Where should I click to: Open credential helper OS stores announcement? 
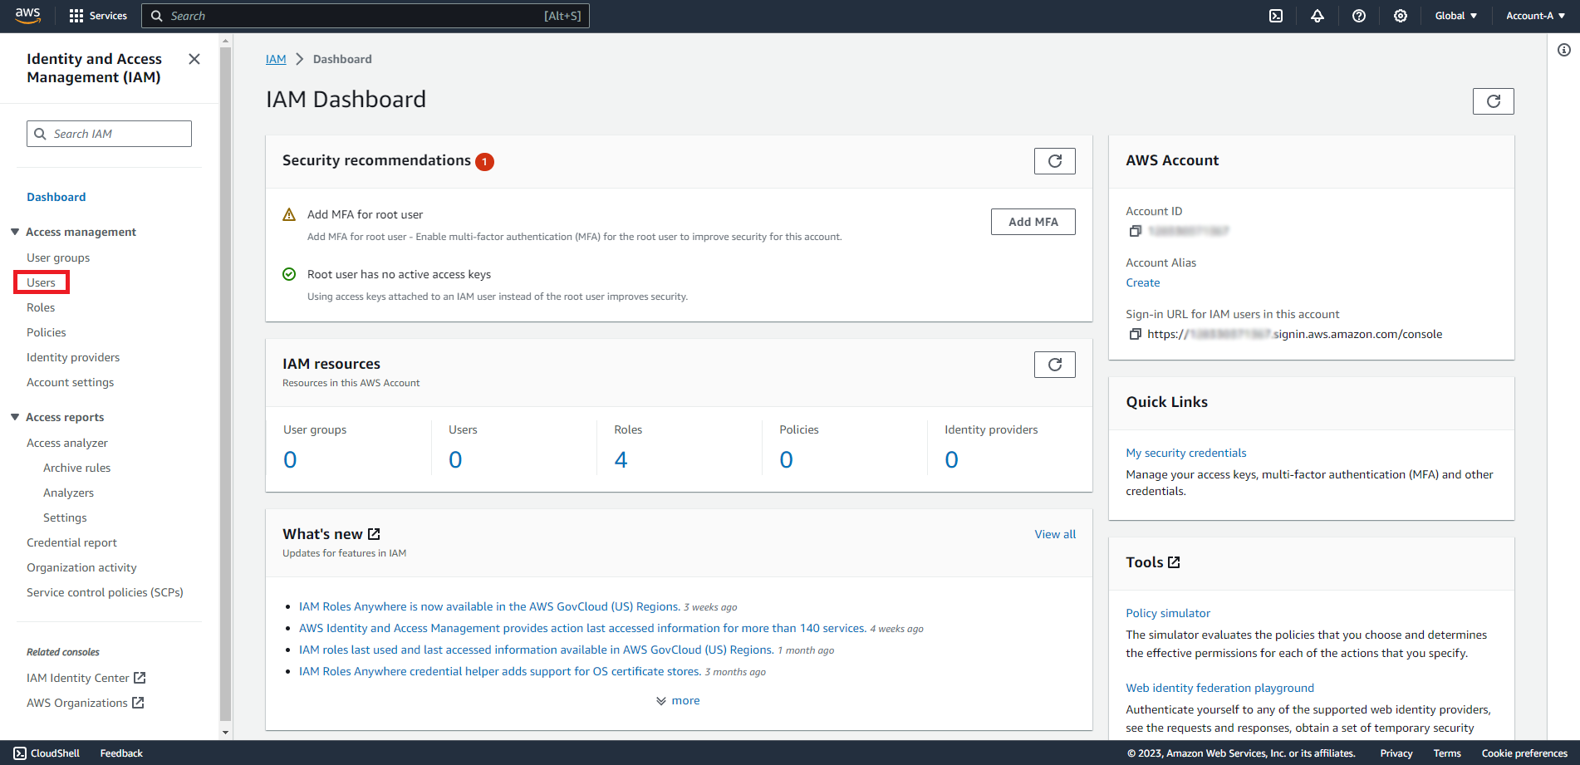pyautogui.click(x=500, y=672)
